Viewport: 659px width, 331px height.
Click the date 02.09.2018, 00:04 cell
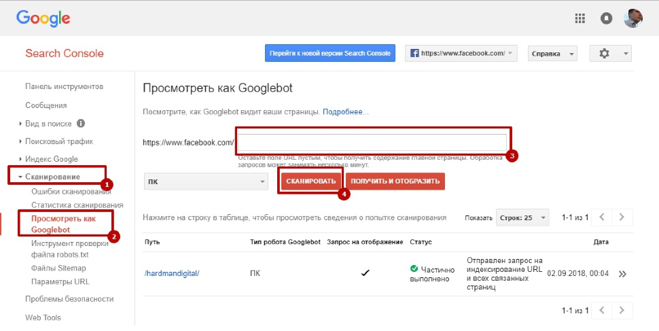coord(578,273)
